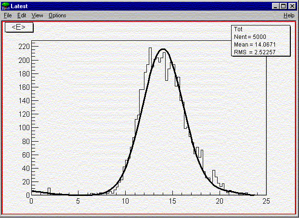Minimize the Latest window

pyautogui.click(x=276, y=6)
